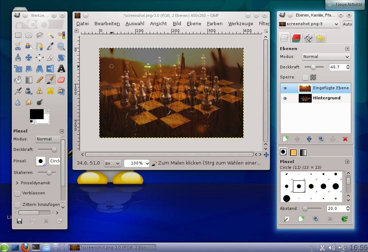Open the Werkzeuge menu
This screenshot has width=368, height=252.
[241, 24]
